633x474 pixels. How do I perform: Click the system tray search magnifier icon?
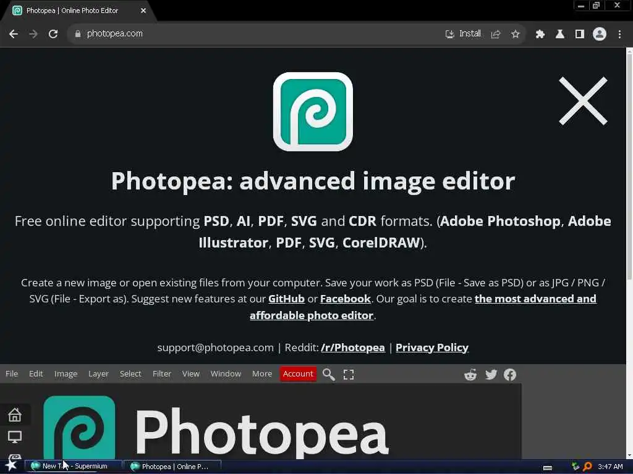(x=587, y=467)
